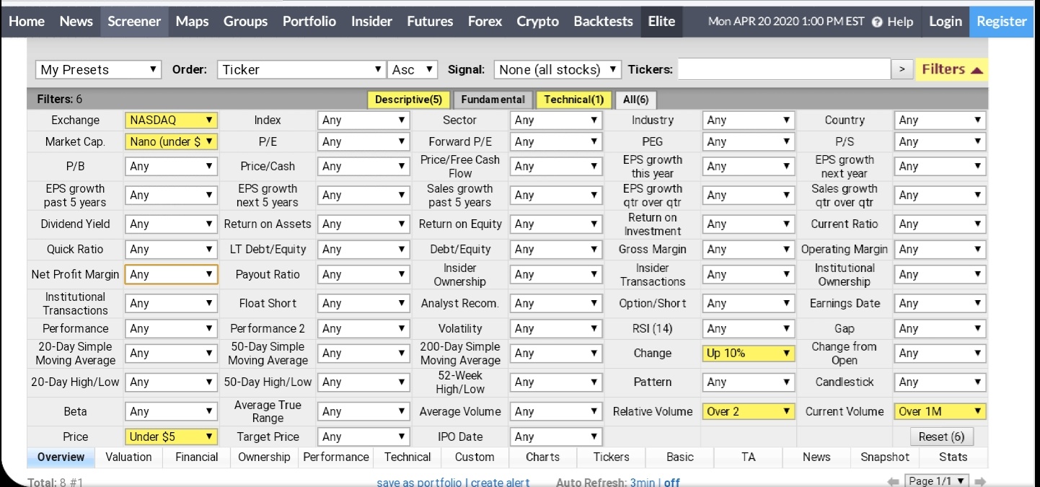The width and height of the screenshot is (1040, 487).
Task: Click the Tickers input field
Action: (x=784, y=69)
